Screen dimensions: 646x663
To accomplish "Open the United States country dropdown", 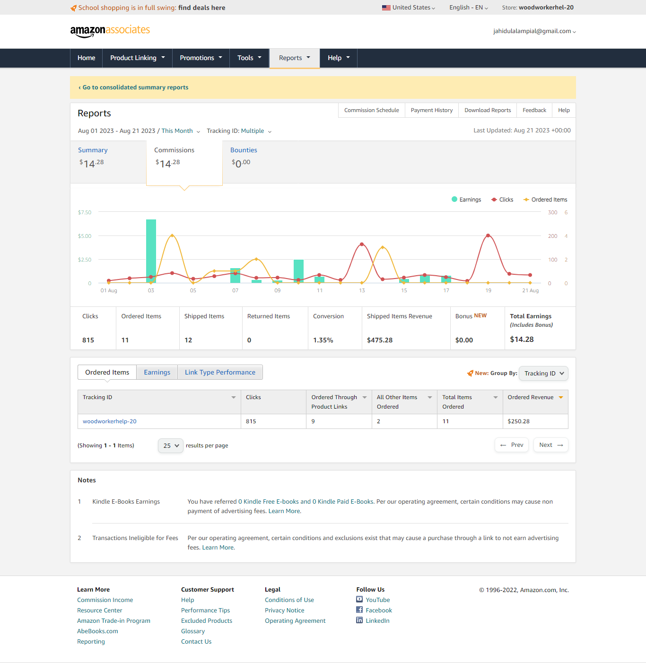I will (x=409, y=8).
